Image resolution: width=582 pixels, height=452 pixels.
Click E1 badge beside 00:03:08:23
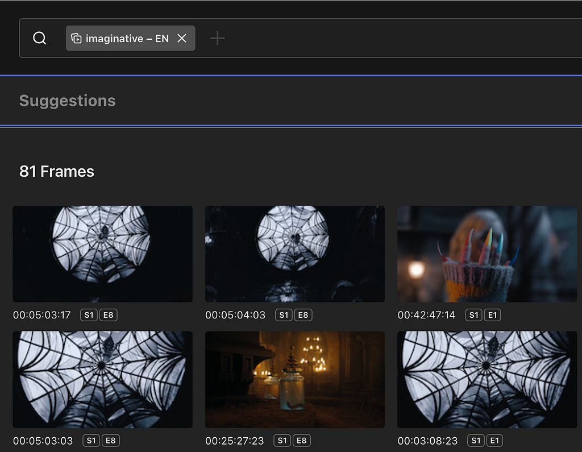(x=495, y=441)
